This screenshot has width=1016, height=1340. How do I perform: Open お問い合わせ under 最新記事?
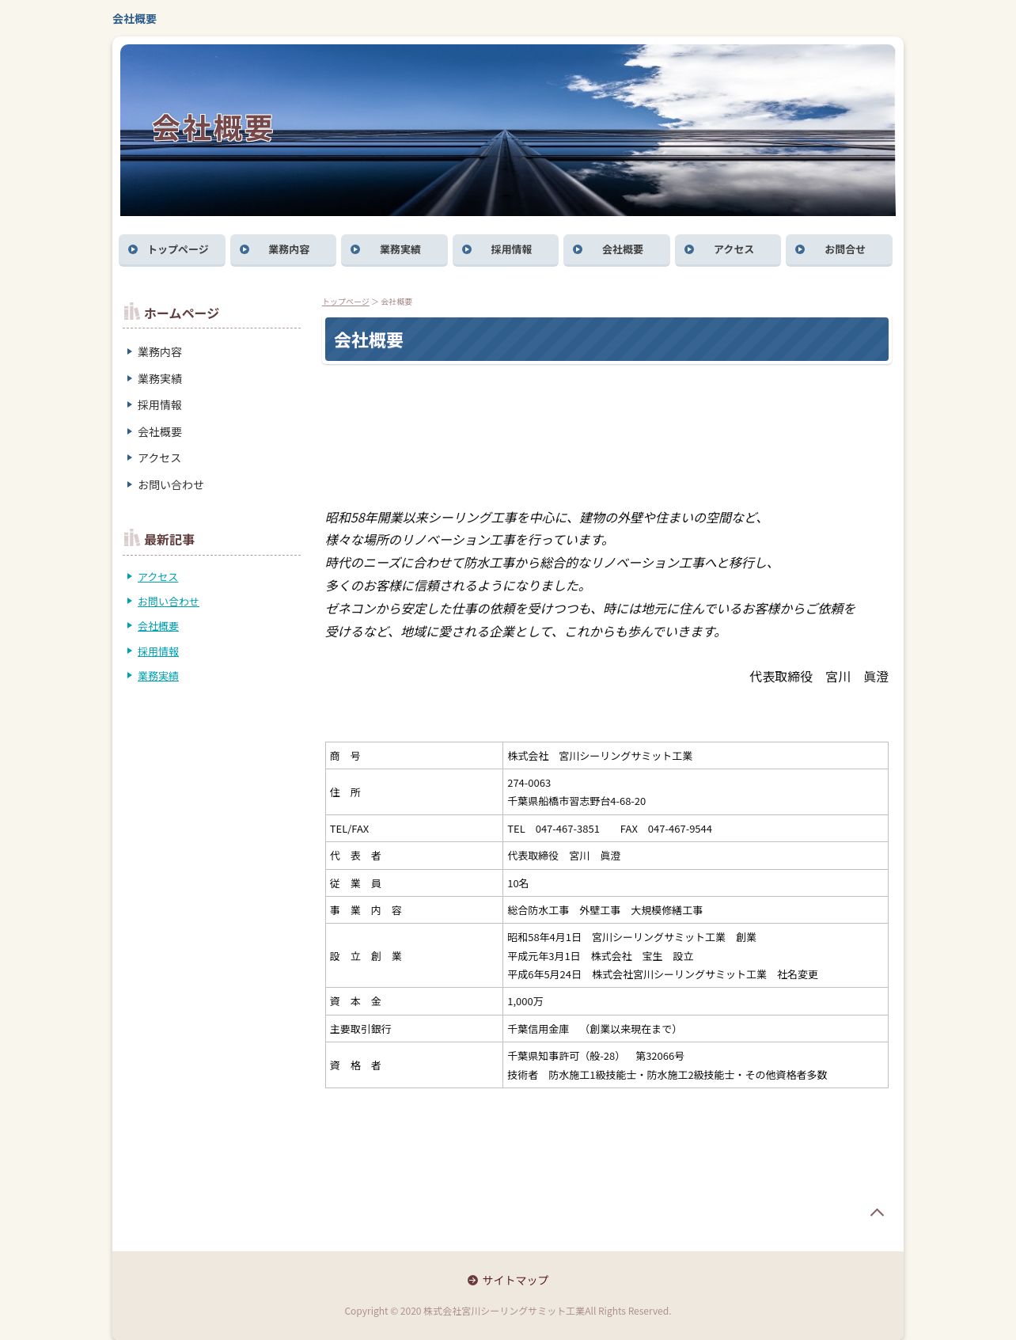pos(169,602)
